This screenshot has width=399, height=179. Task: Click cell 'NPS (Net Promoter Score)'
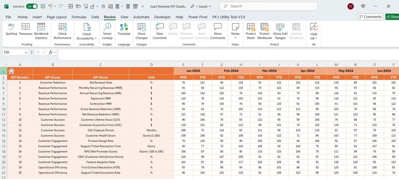(101, 152)
